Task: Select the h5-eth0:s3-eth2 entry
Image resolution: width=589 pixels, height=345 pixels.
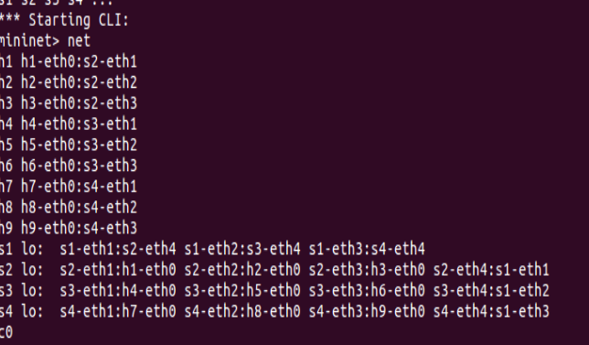Action: (80, 145)
